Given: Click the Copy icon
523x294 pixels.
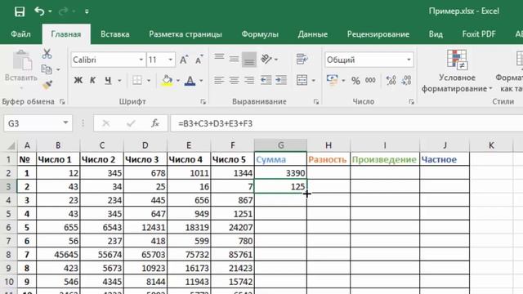Looking at the screenshot, I should [x=47, y=69].
